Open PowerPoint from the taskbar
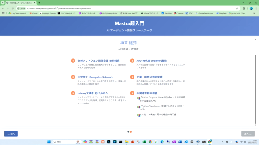The image size is (259, 145). pos(132,142)
